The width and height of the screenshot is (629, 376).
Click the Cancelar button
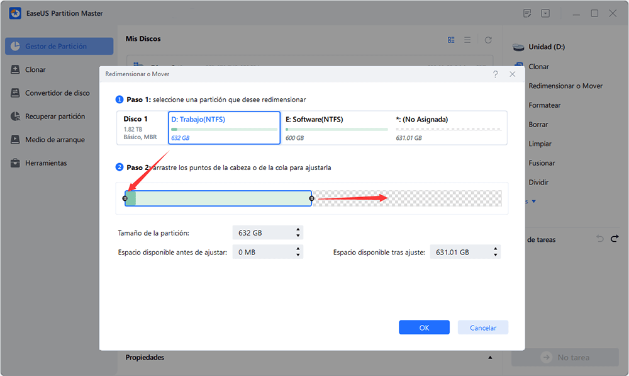pos(483,328)
